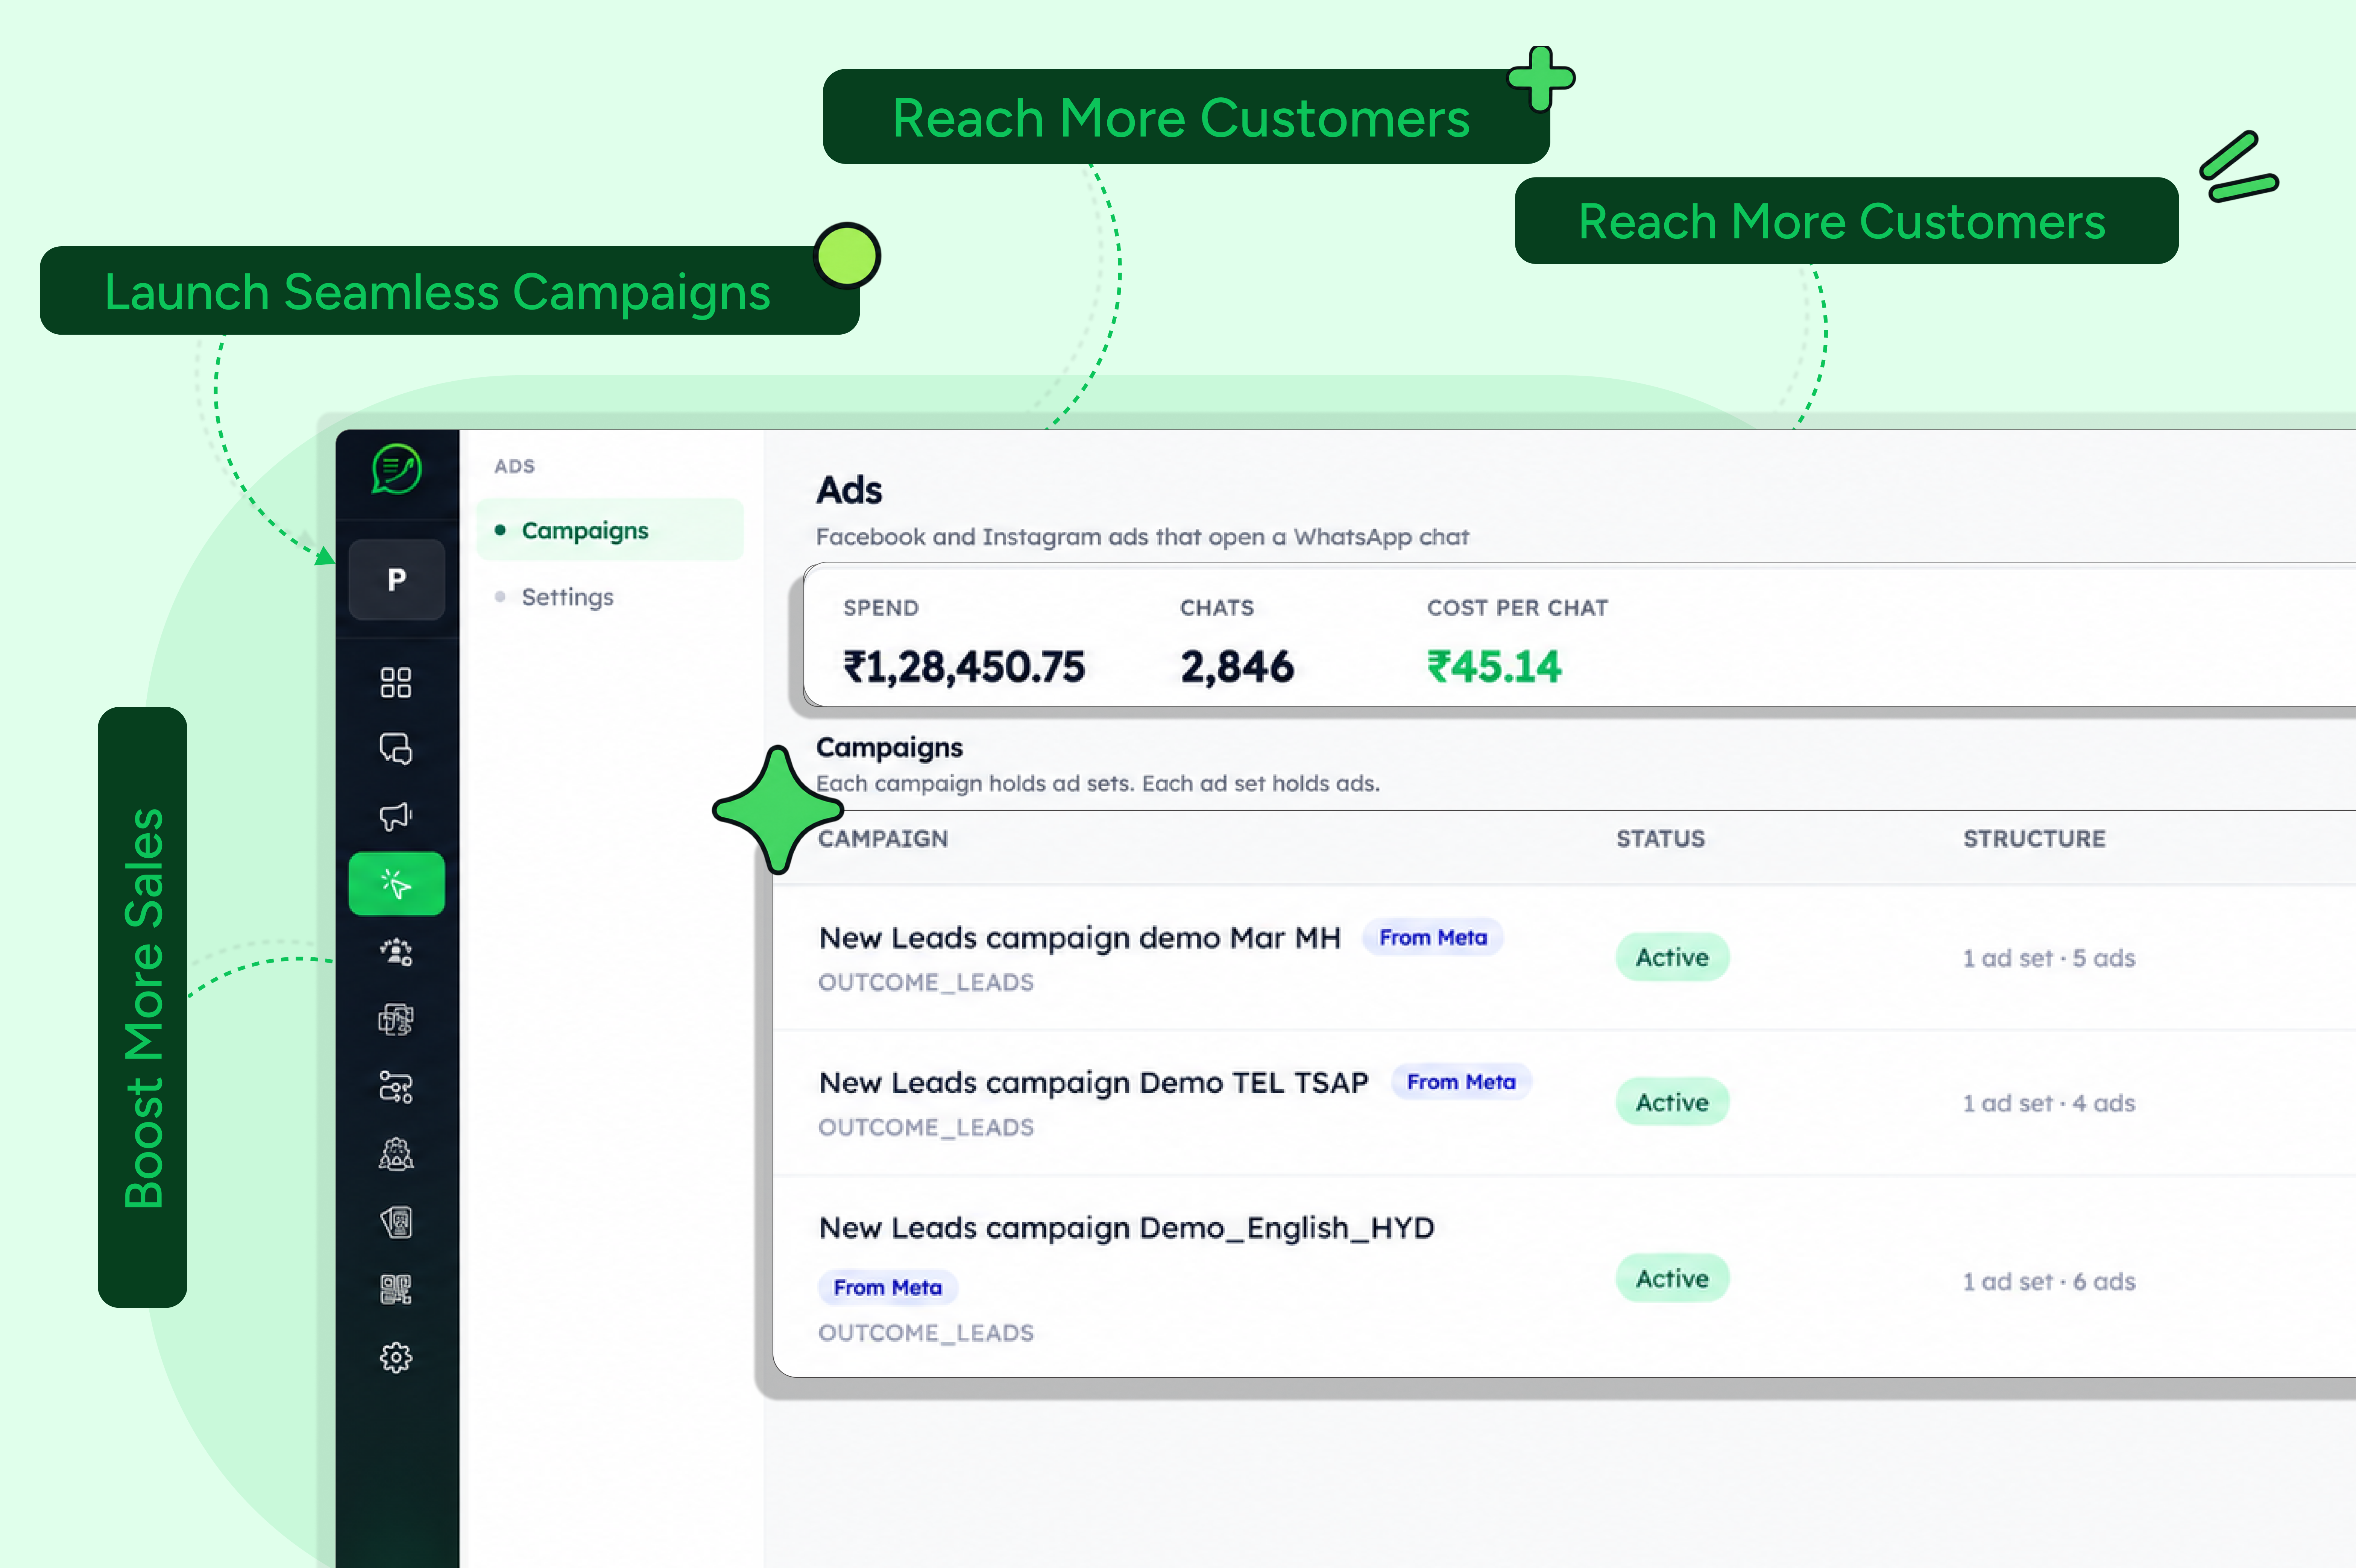Click the '1 ad set · 5 ads' structure text

(2049, 958)
